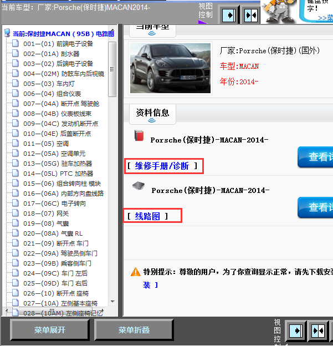Viewport: 333px width, 346px height.
Task: Select 022—(09A) 驾驶员侧车门
Action: pos(60,253)
